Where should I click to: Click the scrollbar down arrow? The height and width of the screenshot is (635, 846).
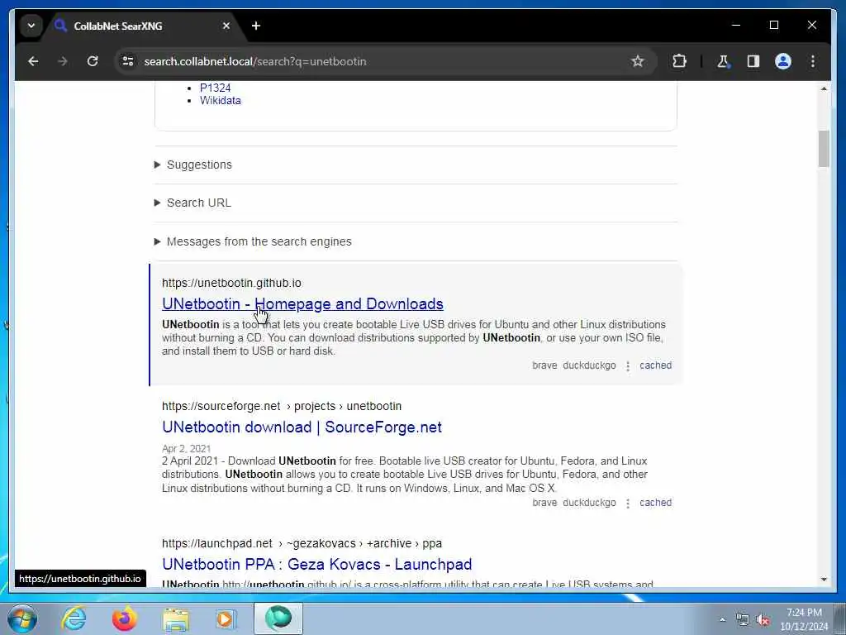click(824, 580)
